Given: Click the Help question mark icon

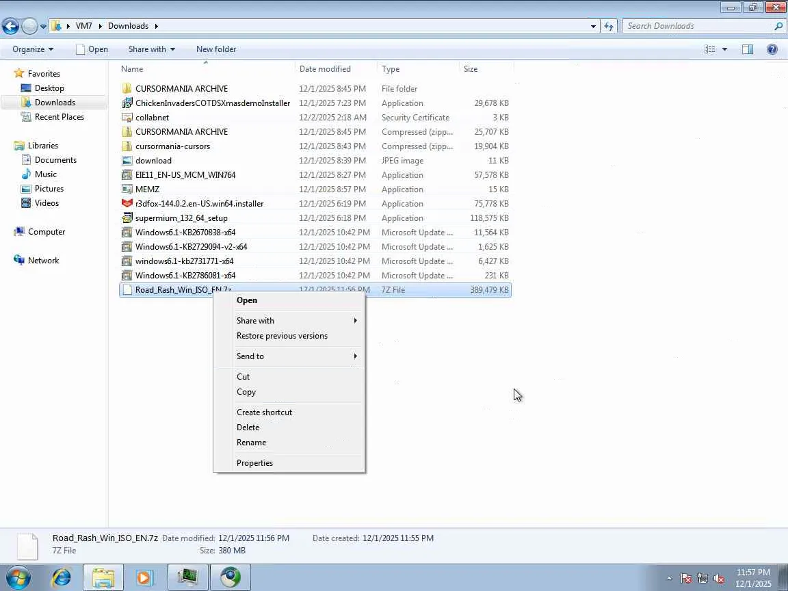Looking at the screenshot, I should point(772,49).
